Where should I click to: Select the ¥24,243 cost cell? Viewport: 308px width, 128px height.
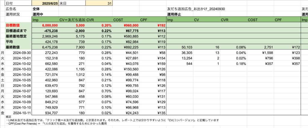pos(126,113)
